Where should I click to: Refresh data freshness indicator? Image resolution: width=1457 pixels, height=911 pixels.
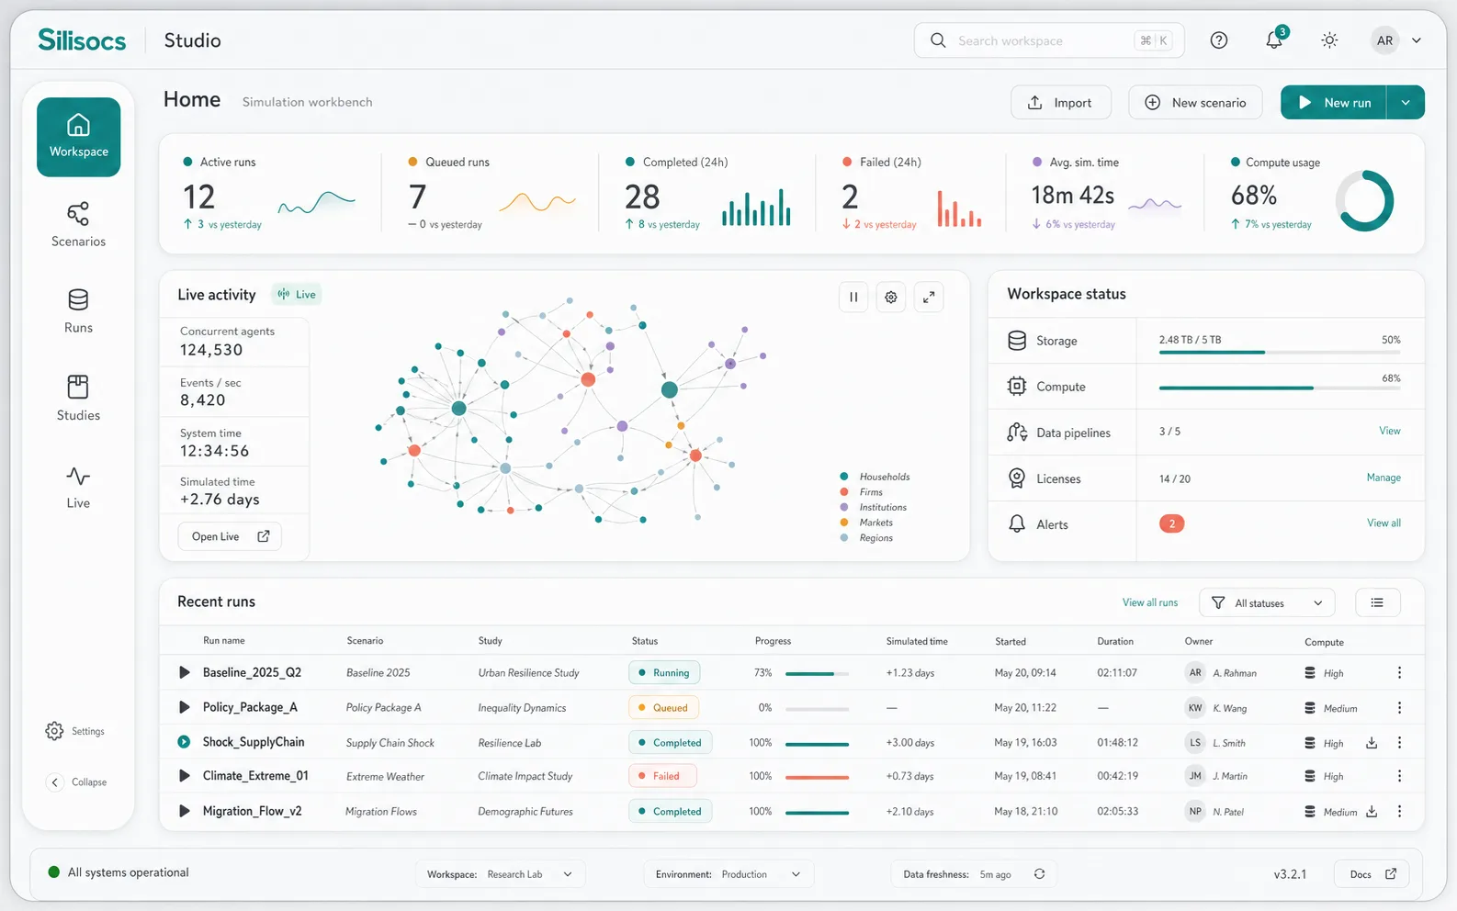point(1039,874)
